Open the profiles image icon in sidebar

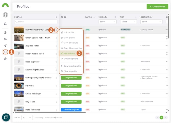[5, 52]
